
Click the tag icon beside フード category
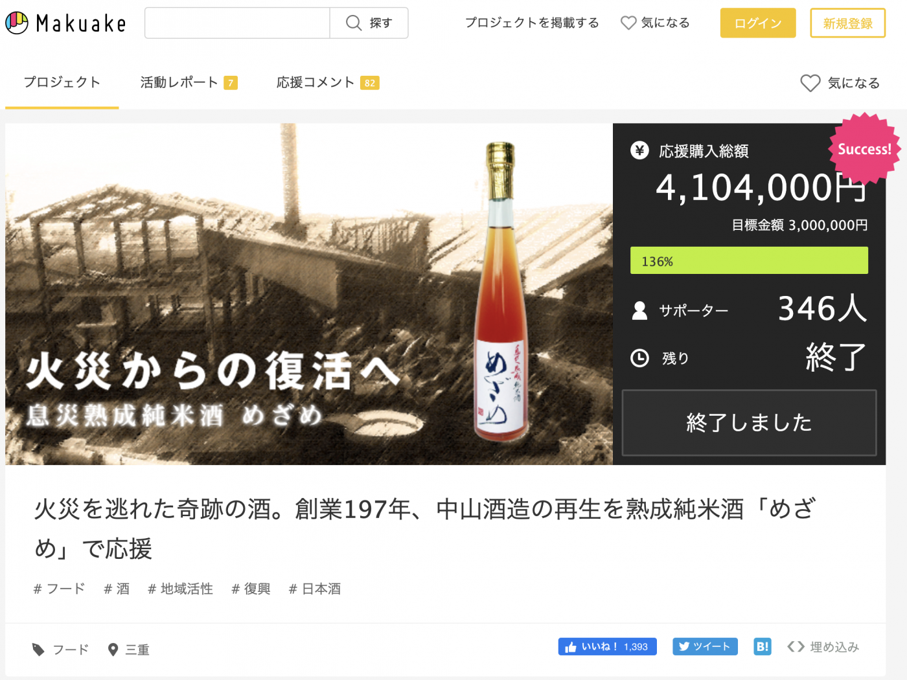(39, 650)
